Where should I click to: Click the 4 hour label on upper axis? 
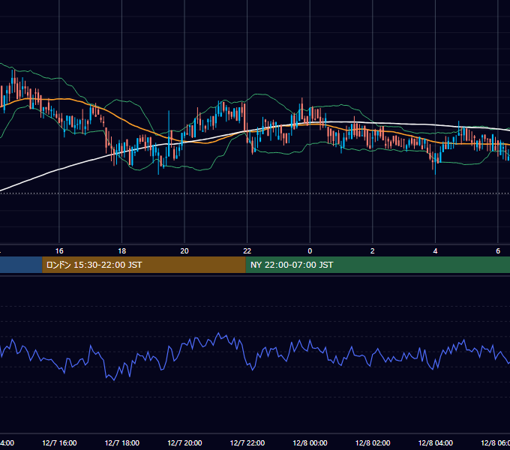point(435,251)
